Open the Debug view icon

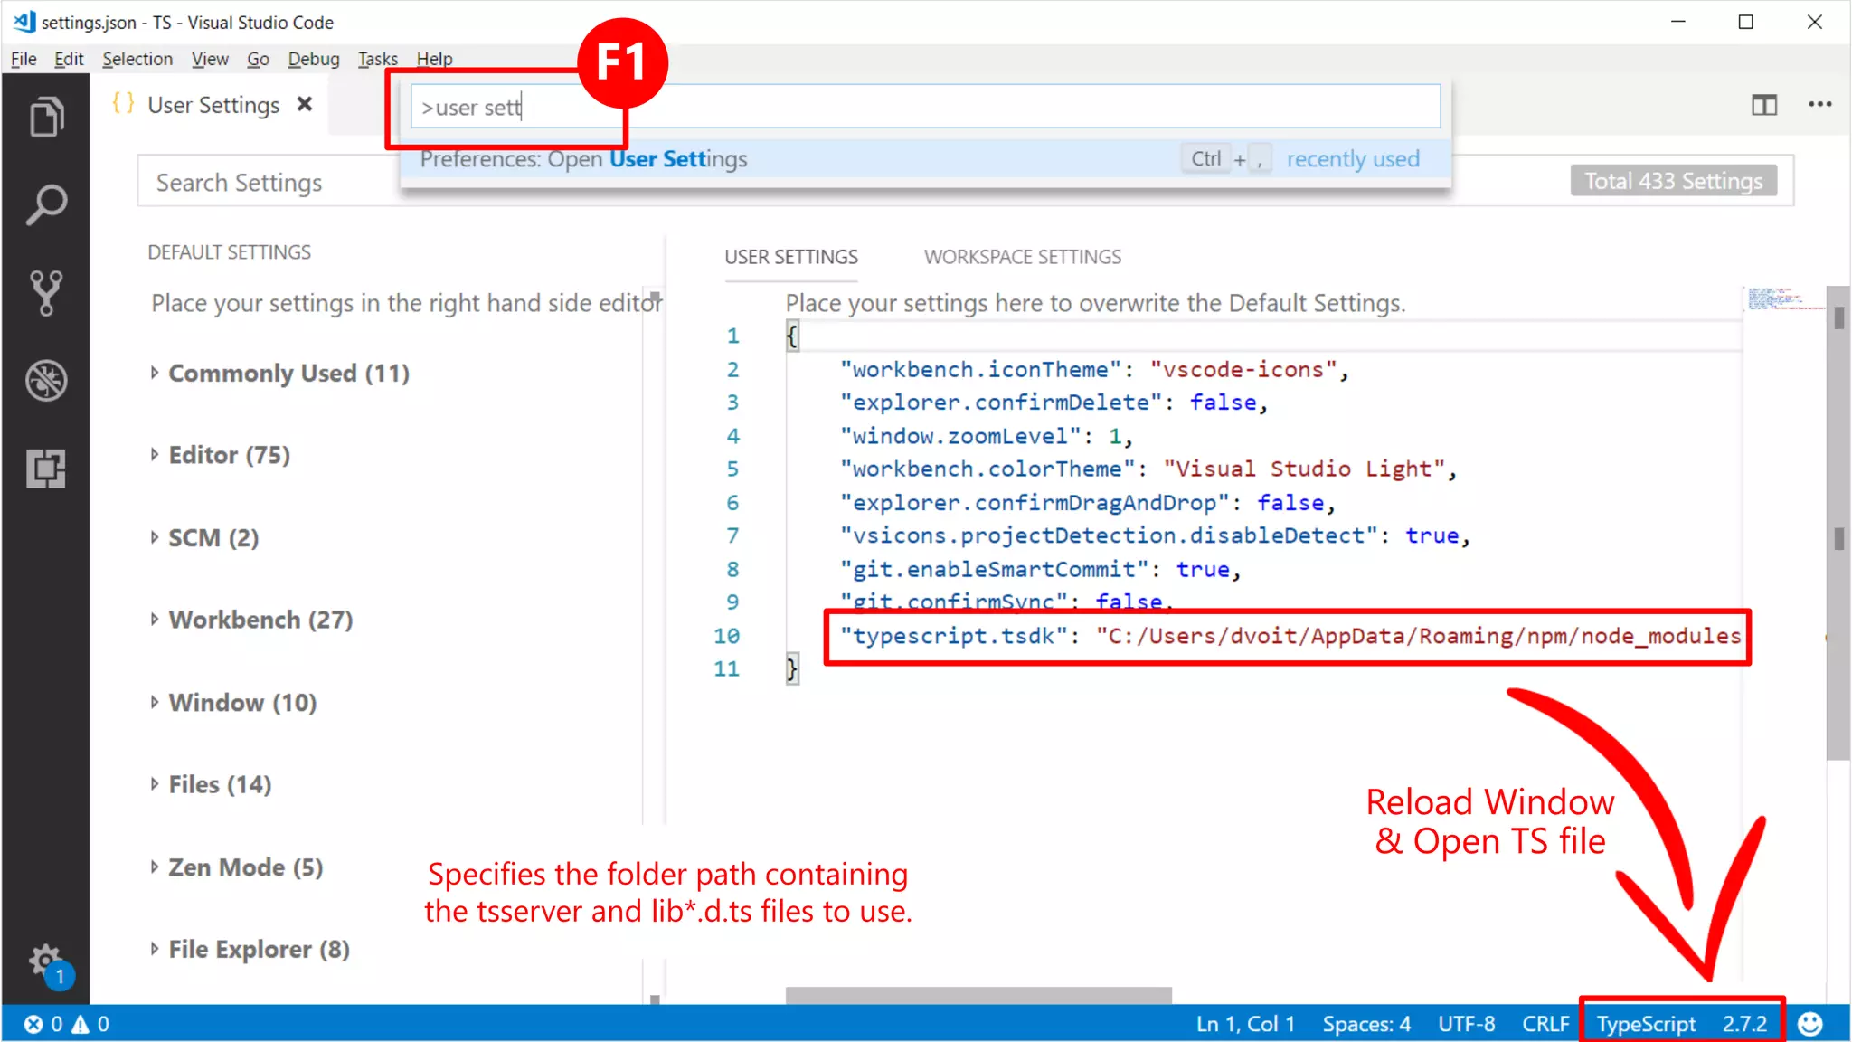46,380
